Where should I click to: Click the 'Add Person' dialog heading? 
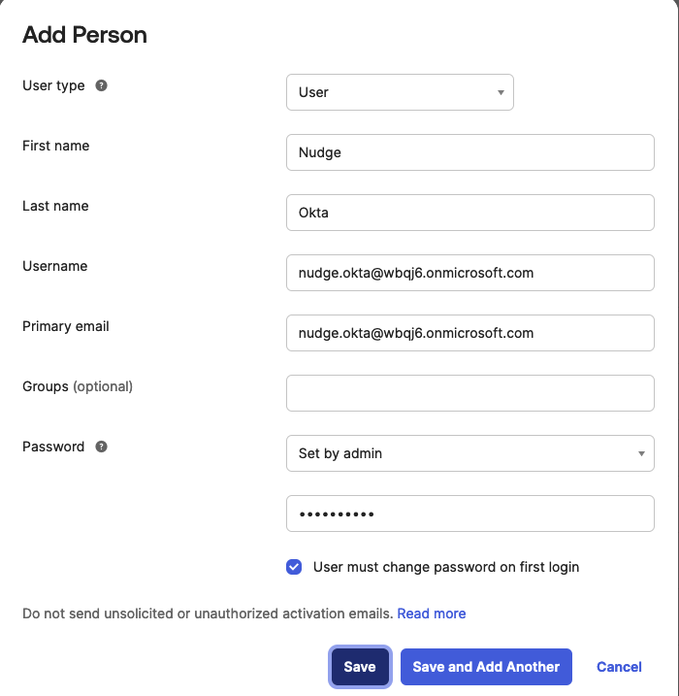click(x=85, y=36)
